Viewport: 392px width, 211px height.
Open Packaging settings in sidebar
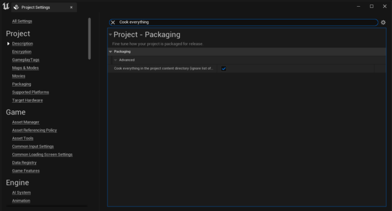click(x=21, y=84)
